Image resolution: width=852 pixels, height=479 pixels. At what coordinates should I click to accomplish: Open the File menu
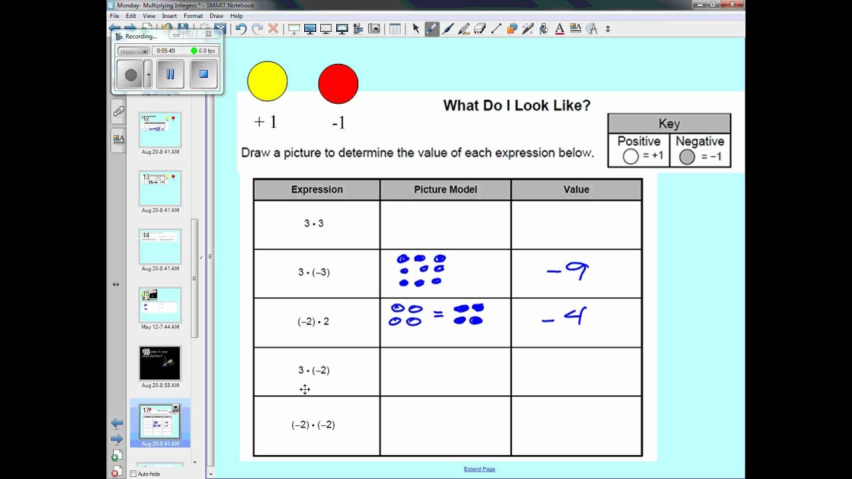point(114,16)
